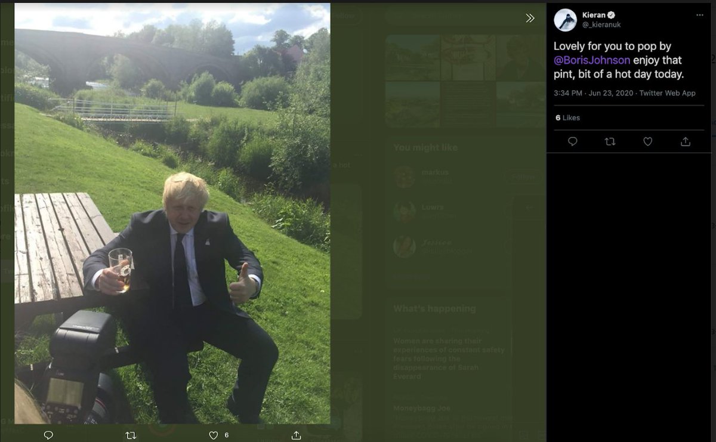716x442 pixels.
Task: Open the three-dot more options menu
Action: tap(699, 14)
